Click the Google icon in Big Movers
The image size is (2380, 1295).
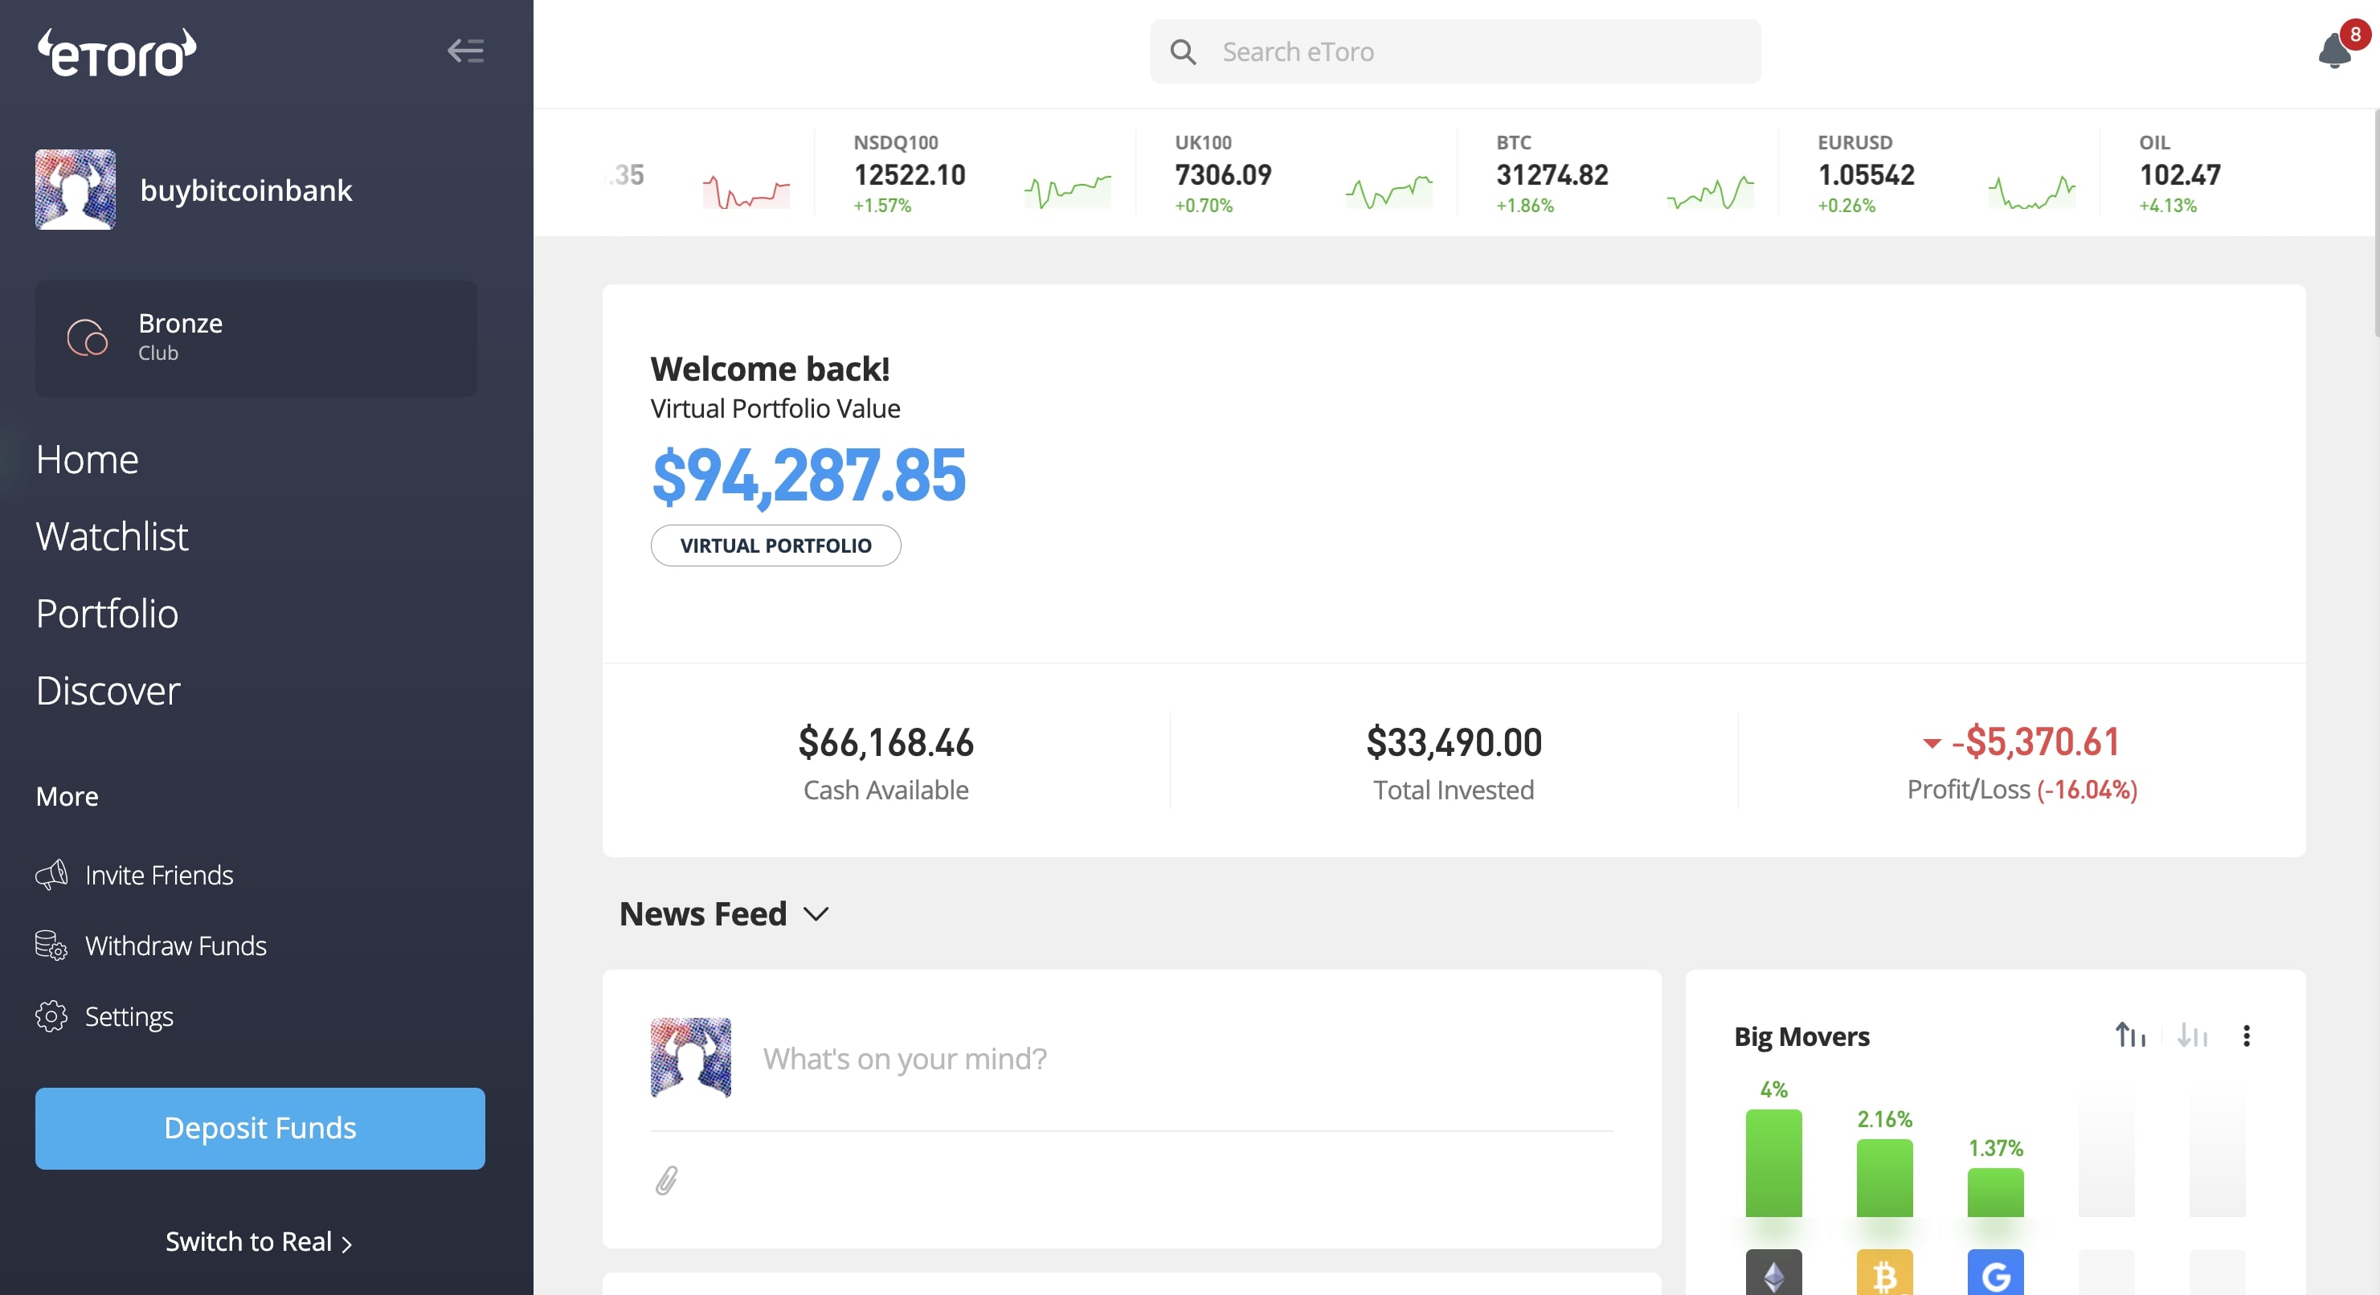pyautogui.click(x=1995, y=1273)
